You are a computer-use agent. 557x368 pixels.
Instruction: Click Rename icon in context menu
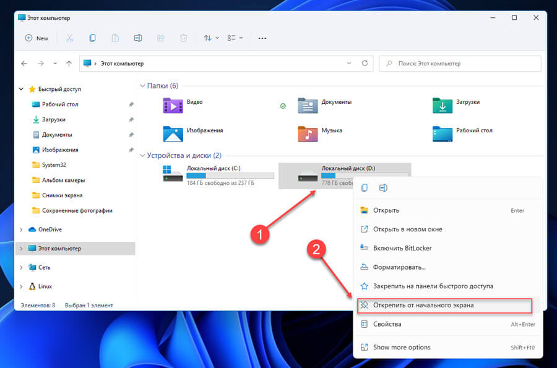tap(383, 188)
